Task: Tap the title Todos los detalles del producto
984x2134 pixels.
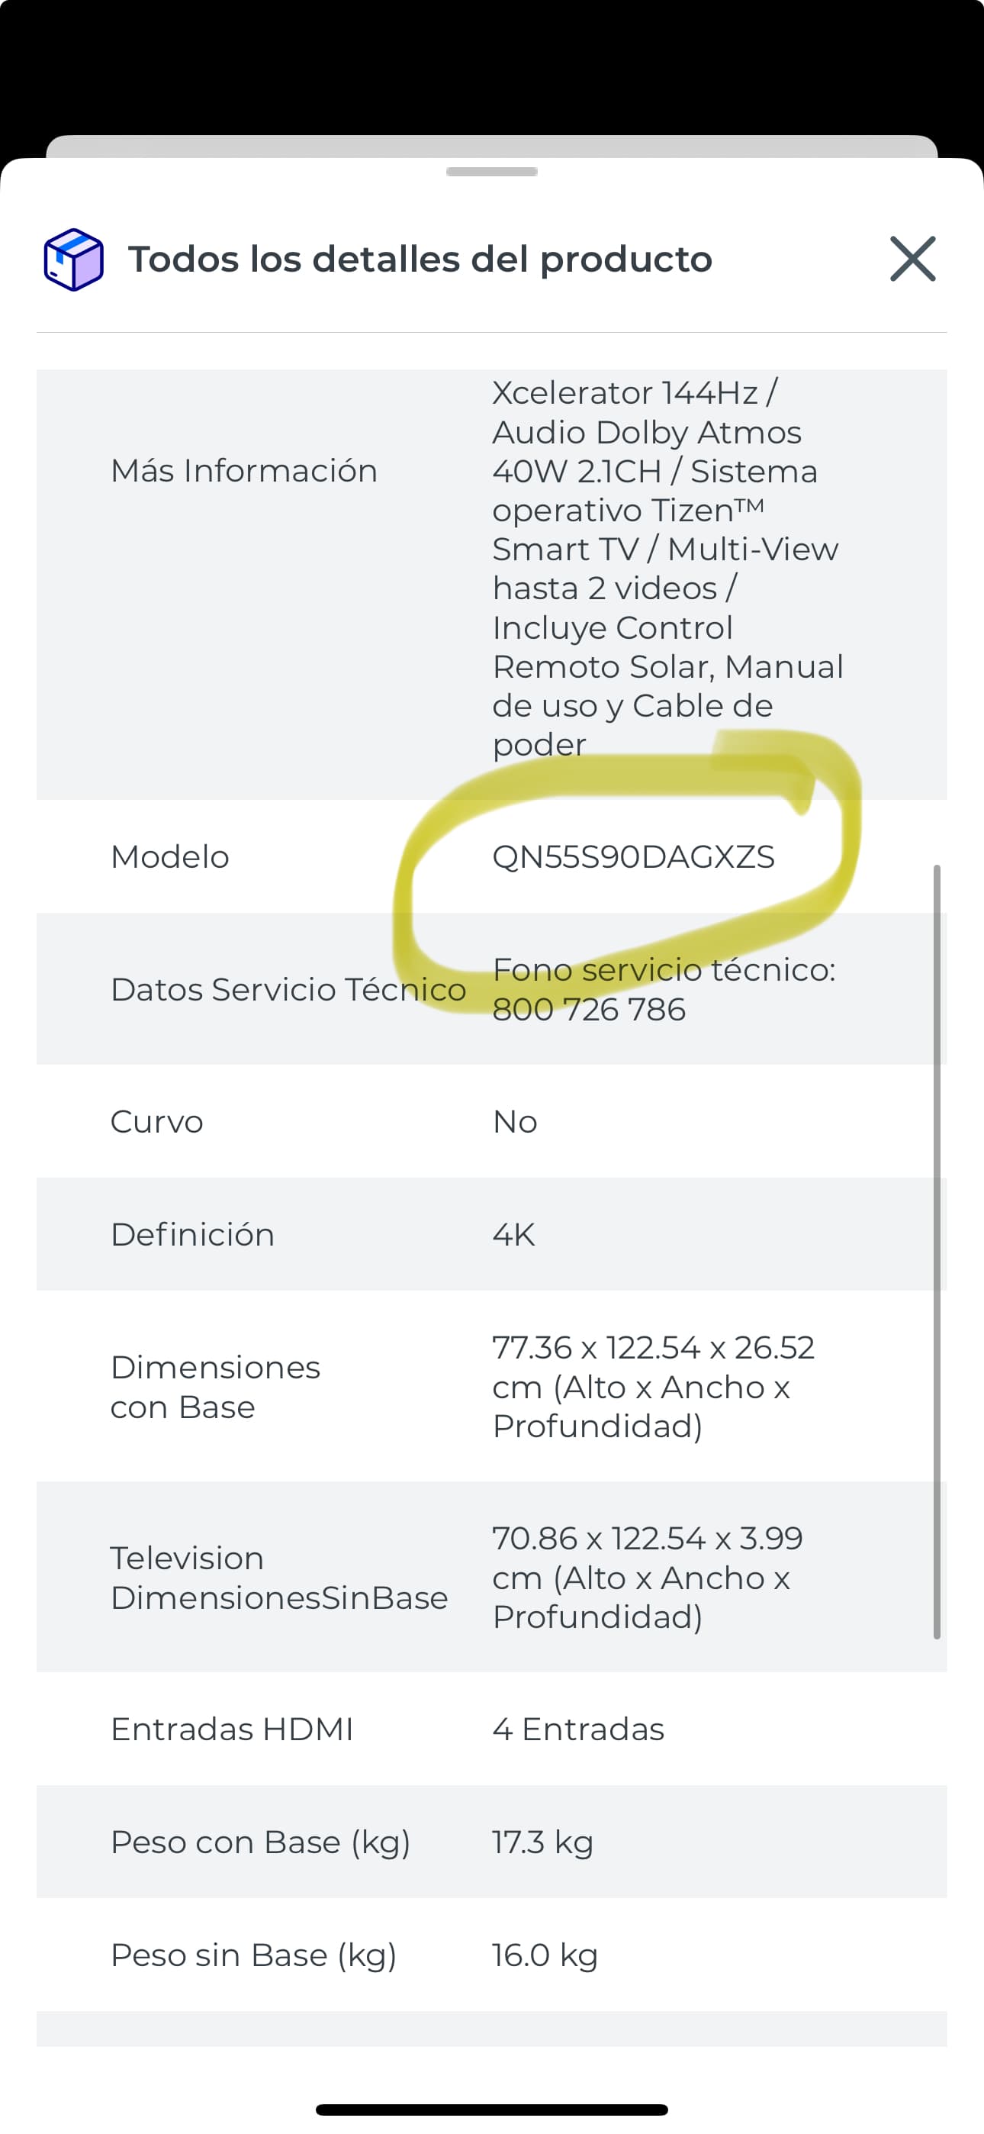Action: coord(420,259)
